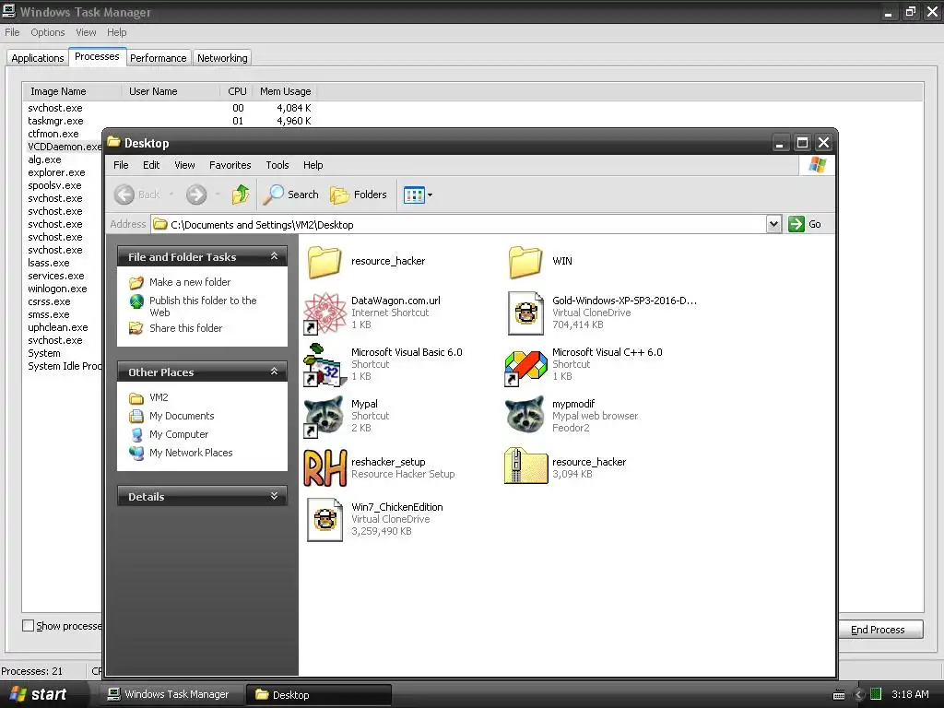Screen dimensions: 944x708
Task: Click the Forward arrow button
Action: (x=196, y=195)
